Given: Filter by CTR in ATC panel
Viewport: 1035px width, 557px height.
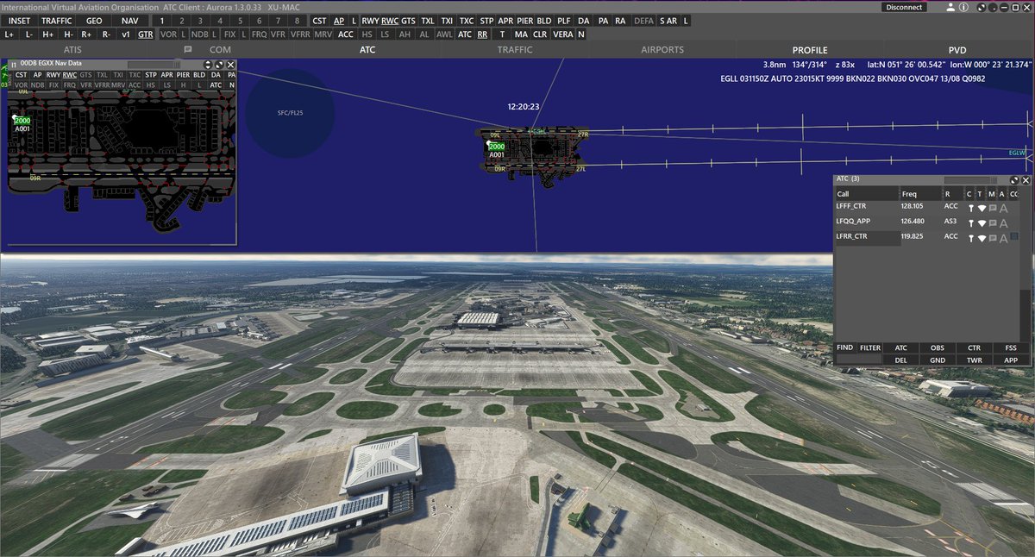Looking at the screenshot, I should click(x=974, y=348).
